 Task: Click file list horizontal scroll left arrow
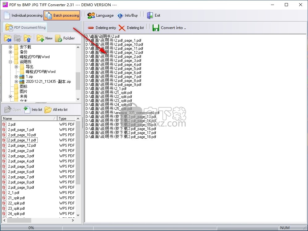(x=5, y=220)
